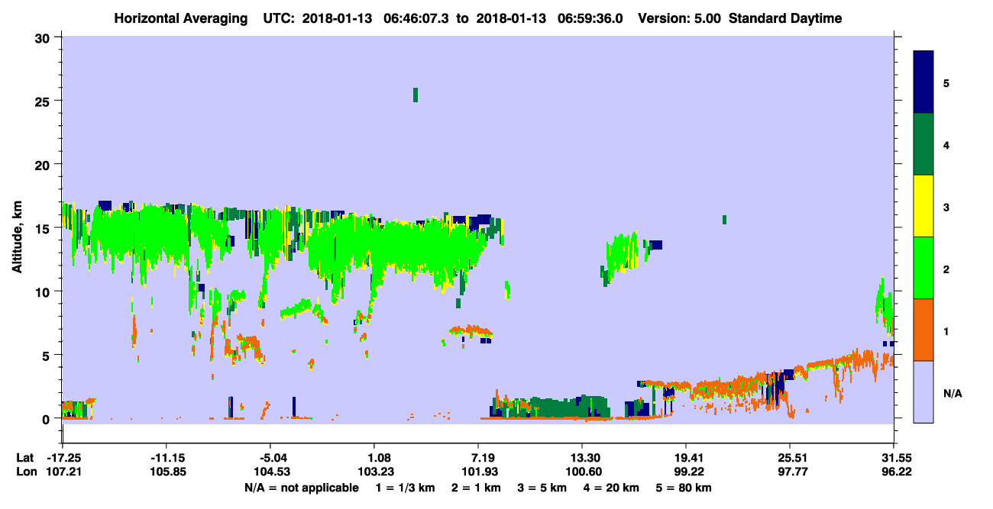Image resolution: width=993 pixels, height=509 pixels.
Task: Click the 'N/A = not applicable' legend text
Action: pyautogui.click(x=301, y=488)
